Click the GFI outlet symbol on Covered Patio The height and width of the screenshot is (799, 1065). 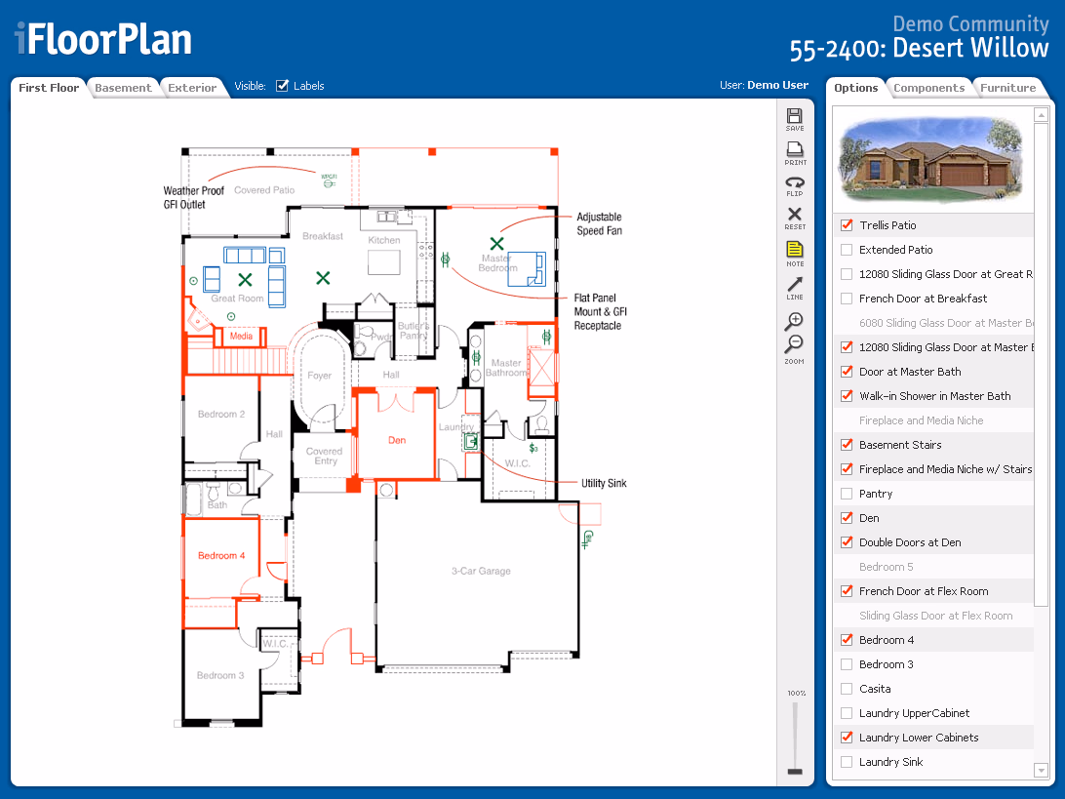coord(329,182)
